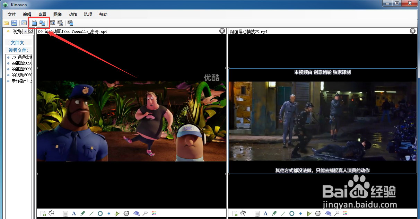This screenshot has width=420, height=219.
Task: Open the 动作 menu
Action: tap(73, 14)
